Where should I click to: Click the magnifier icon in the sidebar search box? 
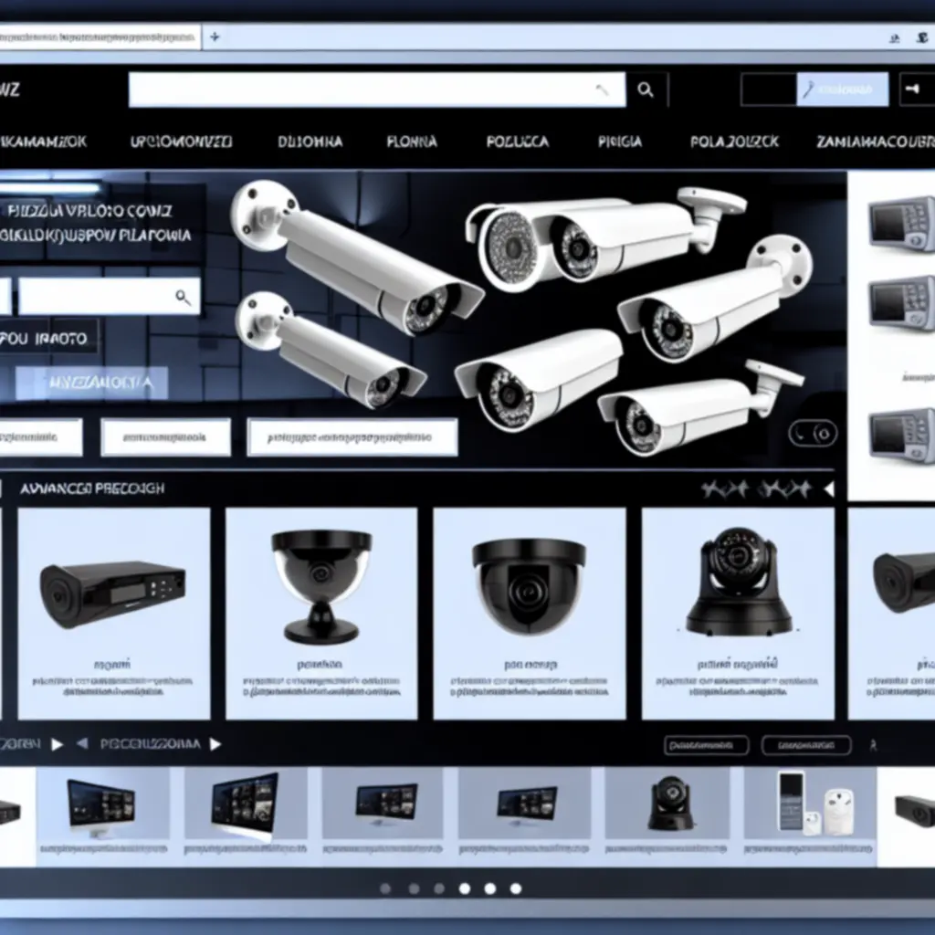pyautogui.click(x=183, y=297)
